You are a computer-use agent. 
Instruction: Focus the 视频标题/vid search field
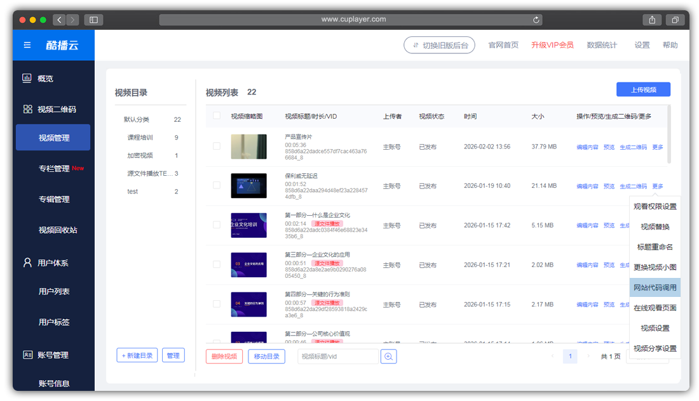(337, 357)
